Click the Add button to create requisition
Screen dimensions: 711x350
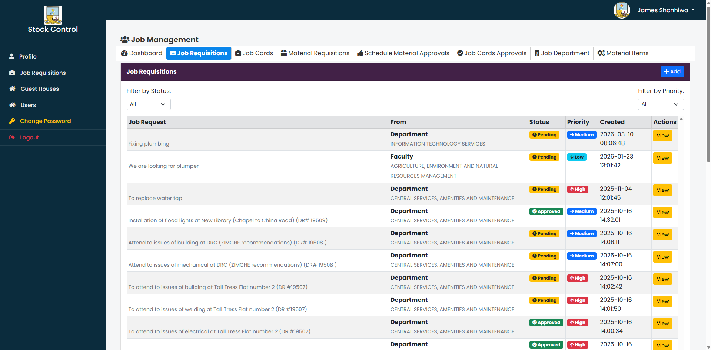click(672, 71)
